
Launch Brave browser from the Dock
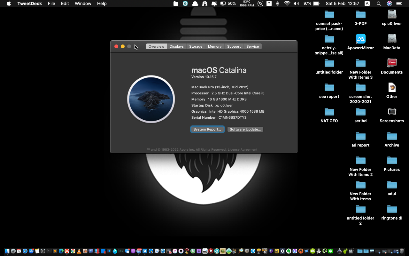[x=67, y=251]
